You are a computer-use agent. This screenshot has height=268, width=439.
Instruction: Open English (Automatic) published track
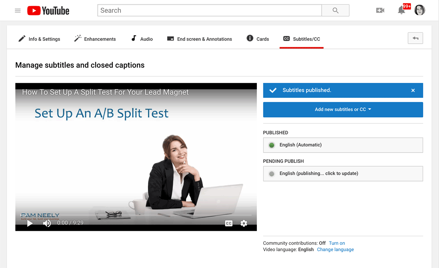(343, 145)
